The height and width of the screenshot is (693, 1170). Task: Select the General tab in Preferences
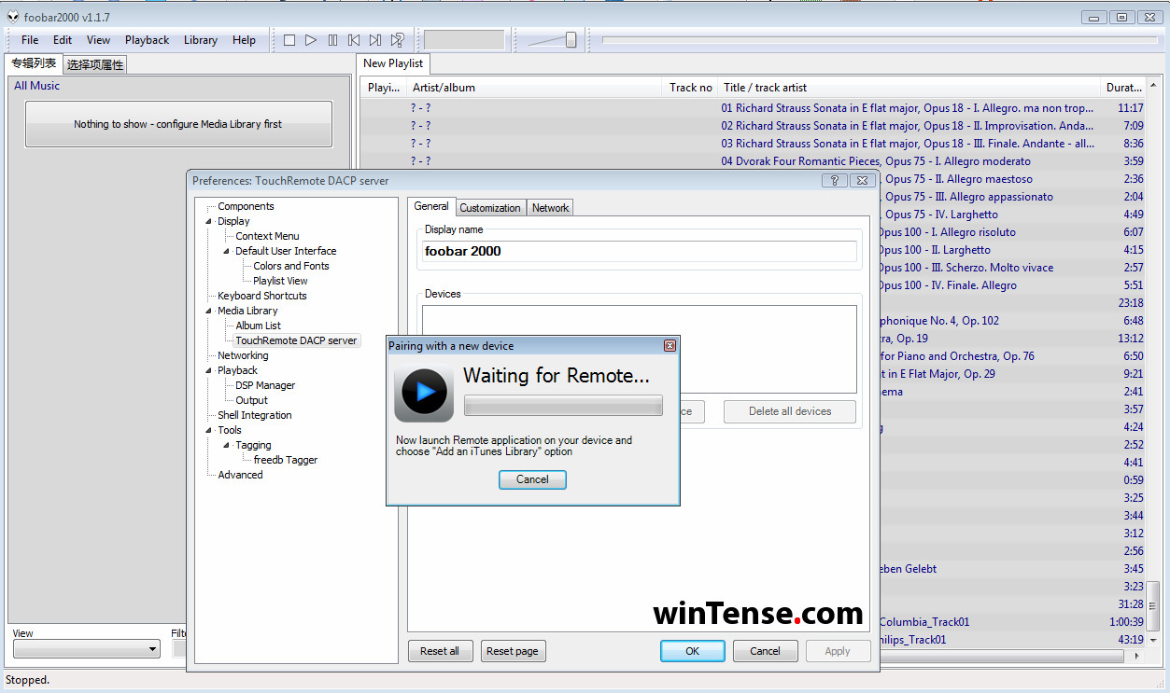click(x=431, y=206)
